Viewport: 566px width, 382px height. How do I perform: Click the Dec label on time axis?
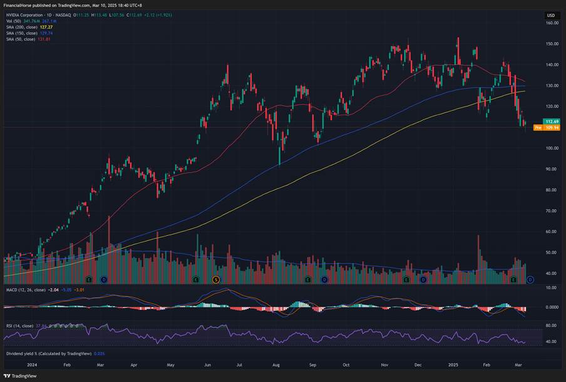pyautogui.click(x=418, y=365)
